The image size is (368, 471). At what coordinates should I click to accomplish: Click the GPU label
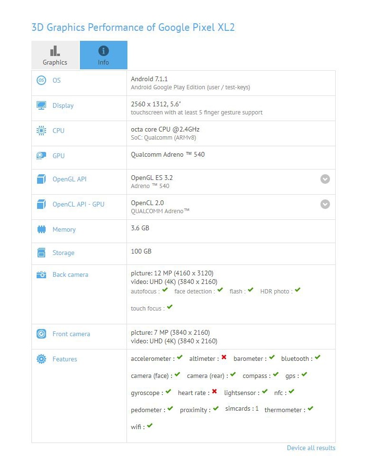[58, 156]
